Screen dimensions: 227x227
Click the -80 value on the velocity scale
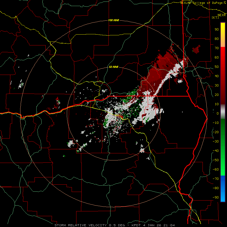pyautogui.click(x=216, y=188)
